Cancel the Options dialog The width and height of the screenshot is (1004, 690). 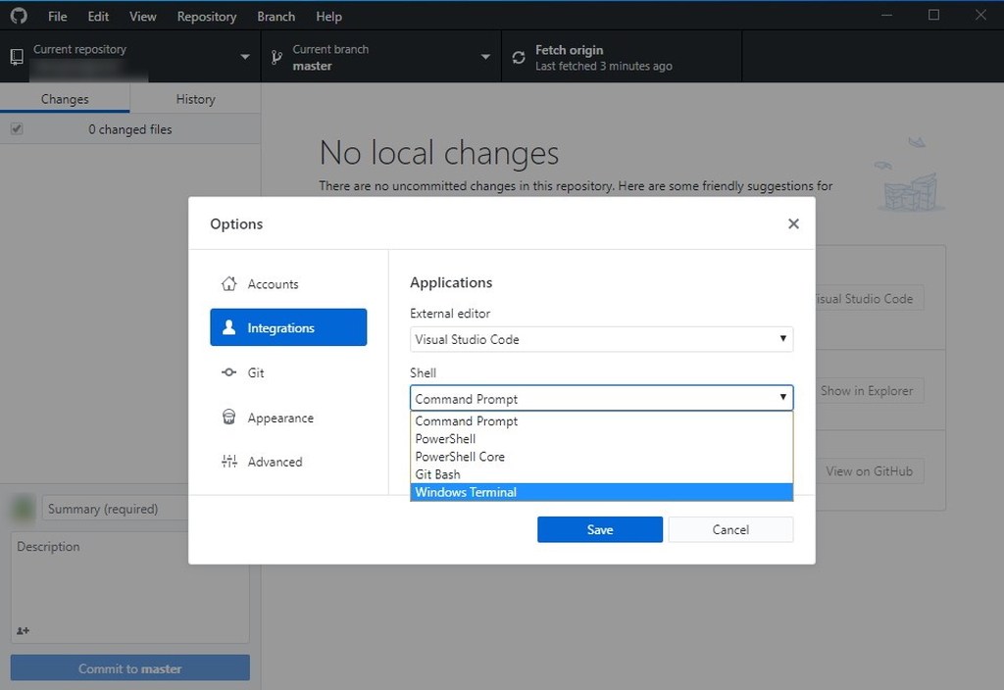730,529
